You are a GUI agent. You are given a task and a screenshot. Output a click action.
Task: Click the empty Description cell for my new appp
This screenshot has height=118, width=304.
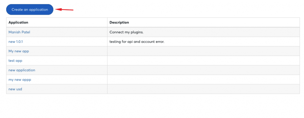[203, 80]
